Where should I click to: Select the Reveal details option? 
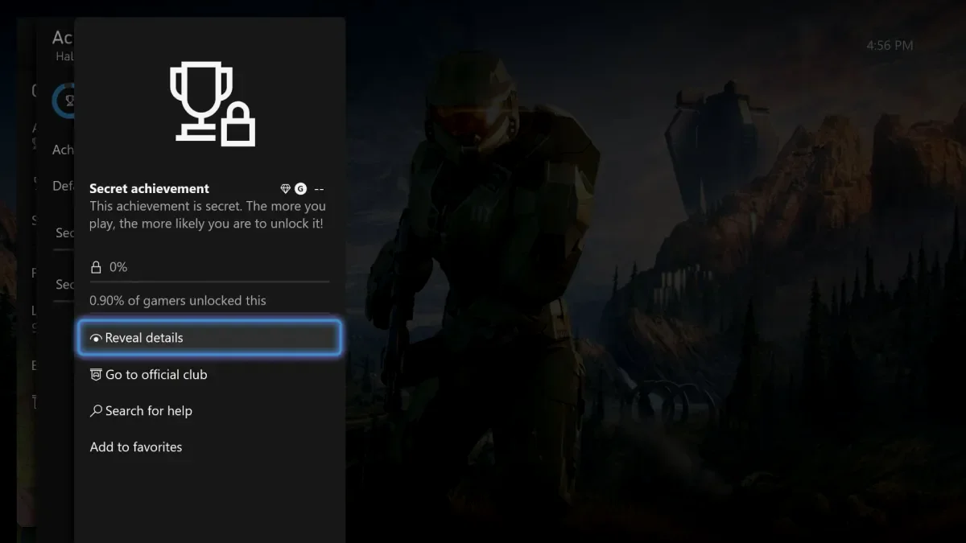[x=209, y=338]
